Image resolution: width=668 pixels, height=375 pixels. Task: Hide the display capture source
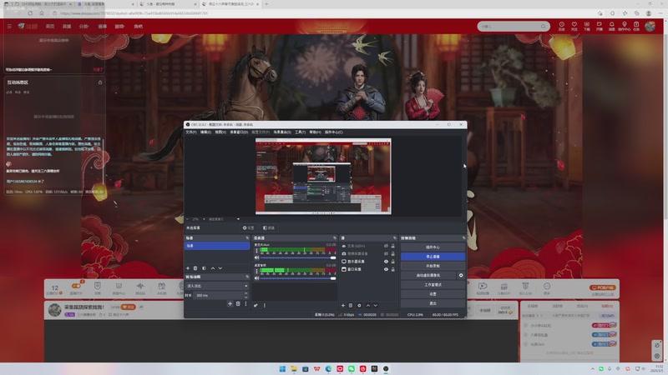(x=386, y=262)
